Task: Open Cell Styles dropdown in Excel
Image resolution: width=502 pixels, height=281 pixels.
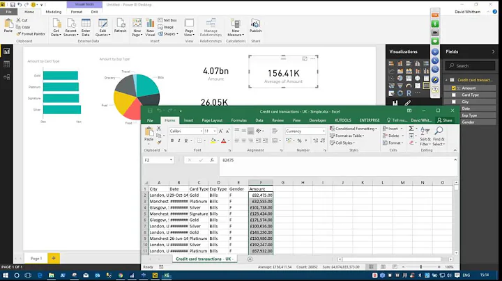Action: click(x=342, y=143)
